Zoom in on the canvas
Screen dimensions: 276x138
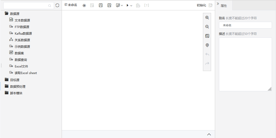click(x=207, y=17)
